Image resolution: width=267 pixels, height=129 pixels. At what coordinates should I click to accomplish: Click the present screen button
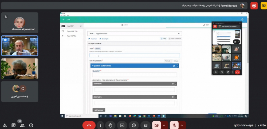pos(122,125)
